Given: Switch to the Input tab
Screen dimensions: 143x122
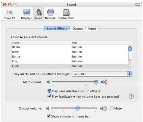Looking at the screenshot, I should (x=92, y=29).
